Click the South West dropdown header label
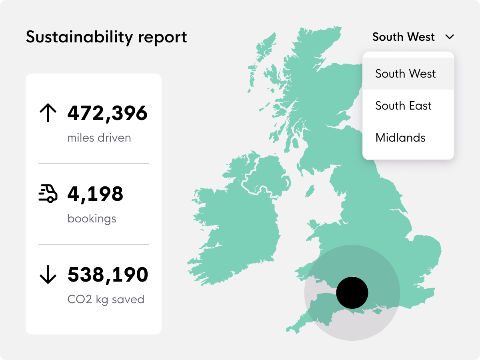The image size is (480, 360). coord(403,37)
